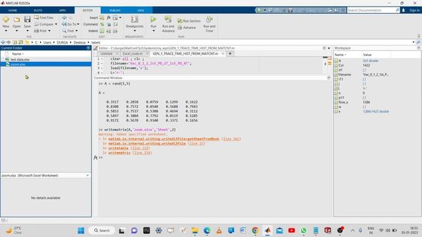
Task: Switch to the PUBLISH ribbon tab
Action: 115,11
